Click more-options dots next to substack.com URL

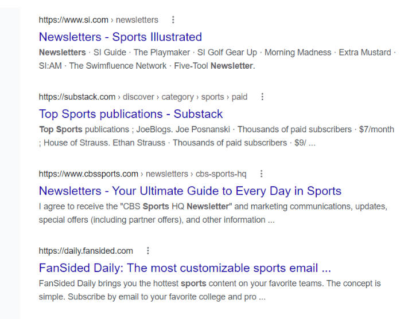coord(263,97)
